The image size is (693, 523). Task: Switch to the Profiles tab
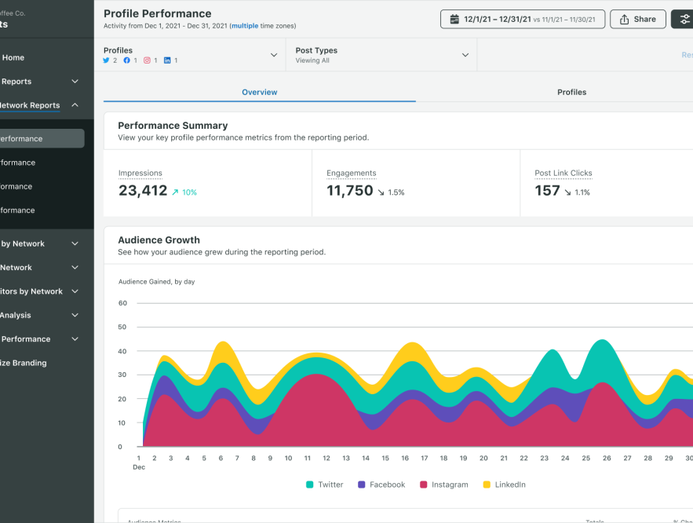(x=571, y=92)
